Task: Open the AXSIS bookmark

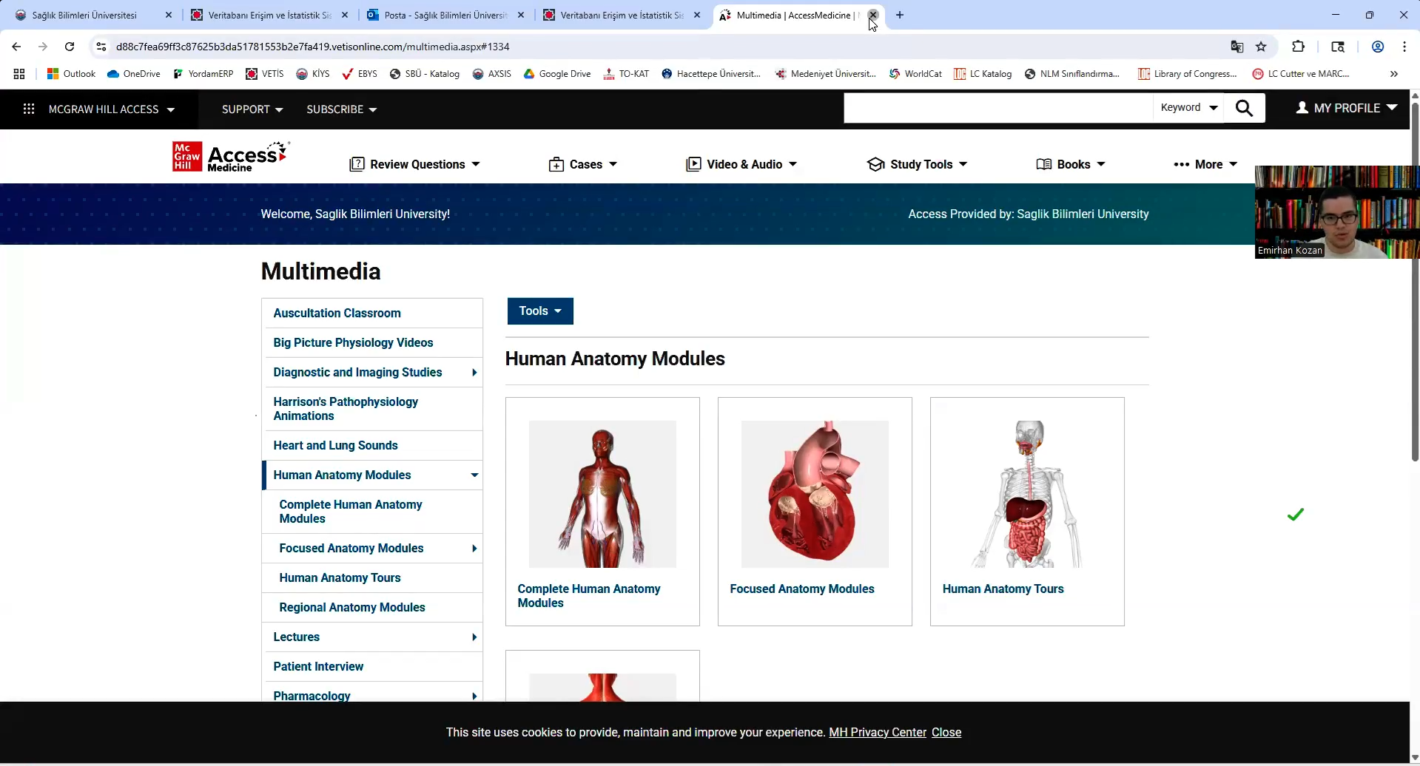Action: pyautogui.click(x=492, y=74)
